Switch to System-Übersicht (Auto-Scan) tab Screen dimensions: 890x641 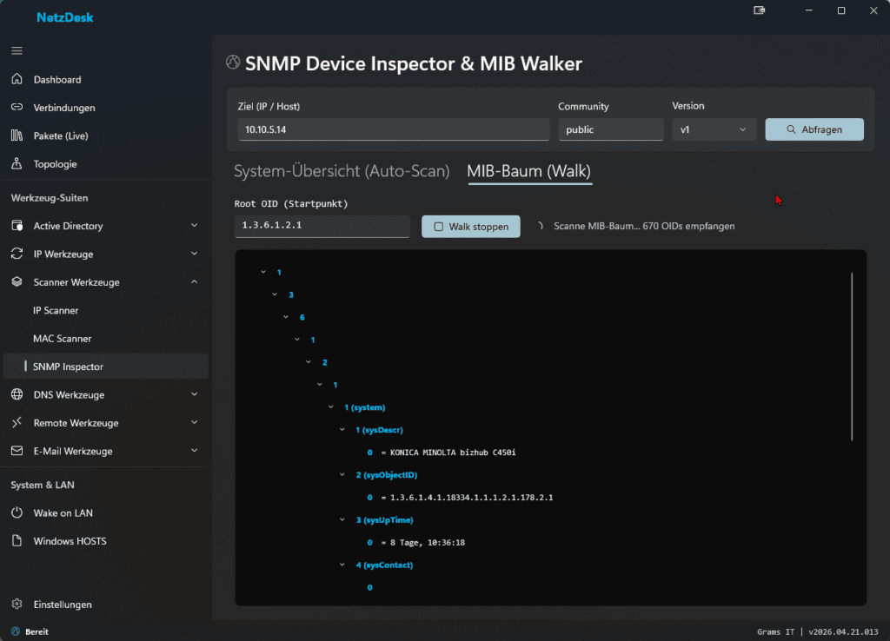tap(342, 171)
